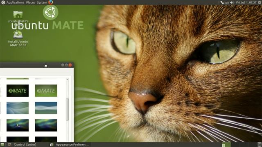
Task: Open the power/session menu icon
Action: (259, 2)
